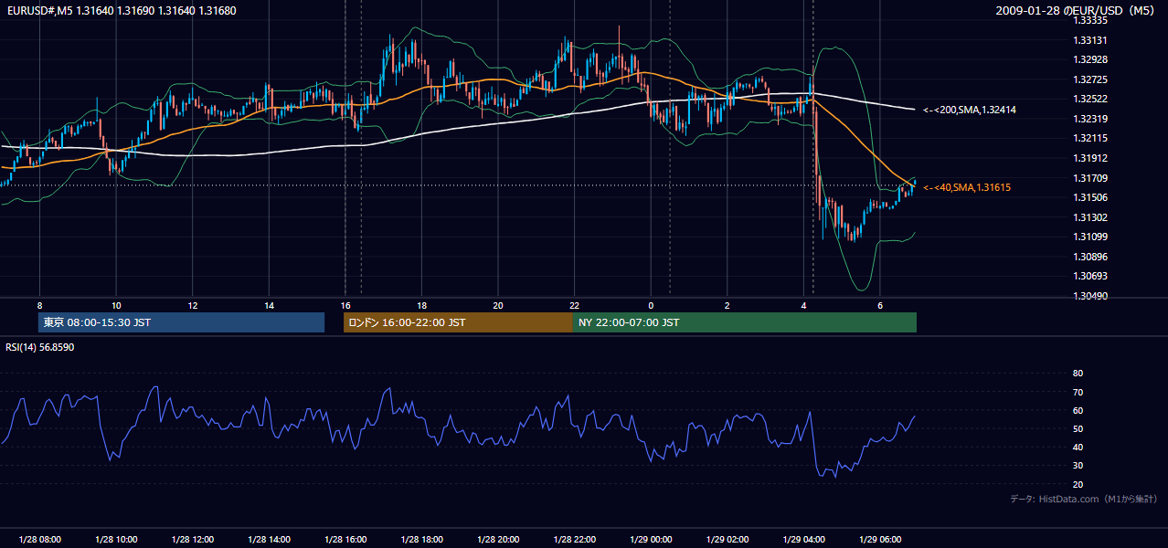The height and width of the screenshot is (548, 1168).
Task: Click the 1/29 00:00 time label
Action: (651, 540)
